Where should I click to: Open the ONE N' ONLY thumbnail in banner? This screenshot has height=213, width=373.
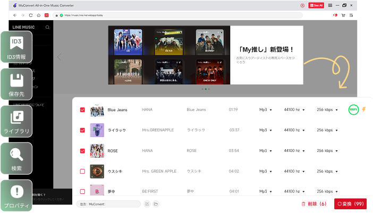(210, 72)
